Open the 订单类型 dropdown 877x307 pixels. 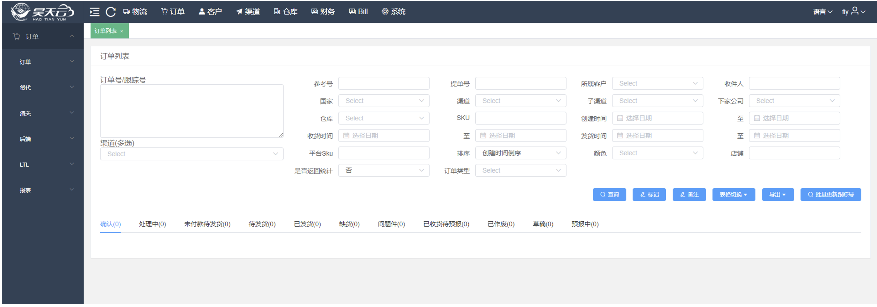click(x=520, y=170)
